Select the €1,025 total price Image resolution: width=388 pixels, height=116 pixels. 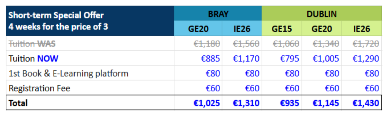pos(207,103)
